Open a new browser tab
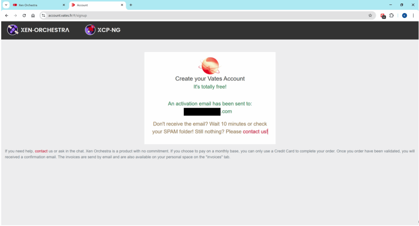This screenshot has height=226, width=419. 131,5
